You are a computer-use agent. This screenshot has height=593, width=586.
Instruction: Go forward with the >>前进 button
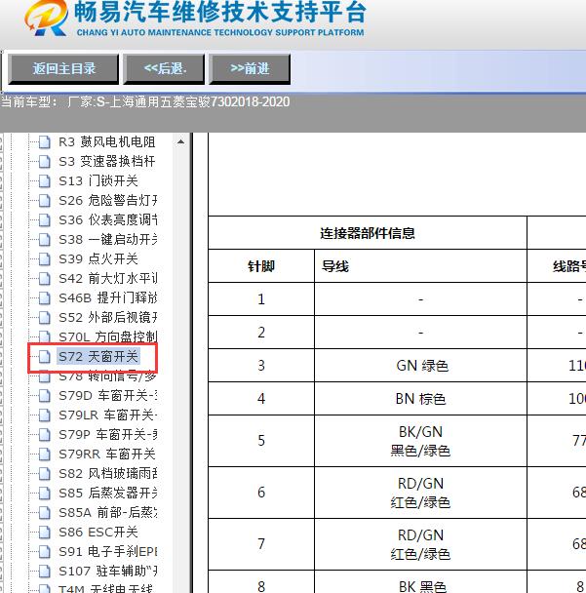click(x=250, y=69)
